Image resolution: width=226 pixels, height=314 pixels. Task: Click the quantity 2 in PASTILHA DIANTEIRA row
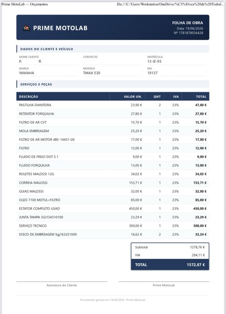(160, 105)
